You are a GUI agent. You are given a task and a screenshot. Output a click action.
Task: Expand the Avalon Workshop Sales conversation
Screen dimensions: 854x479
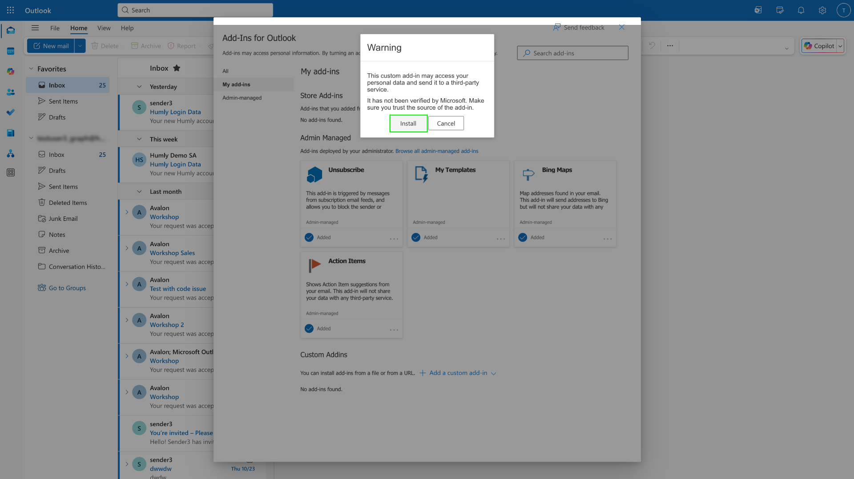pyautogui.click(x=127, y=248)
